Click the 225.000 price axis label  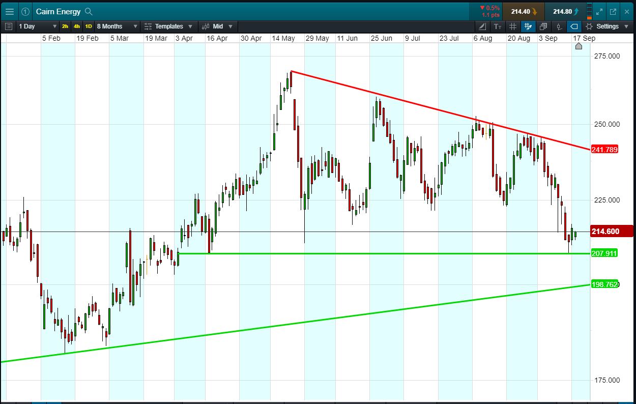coord(607,200)
